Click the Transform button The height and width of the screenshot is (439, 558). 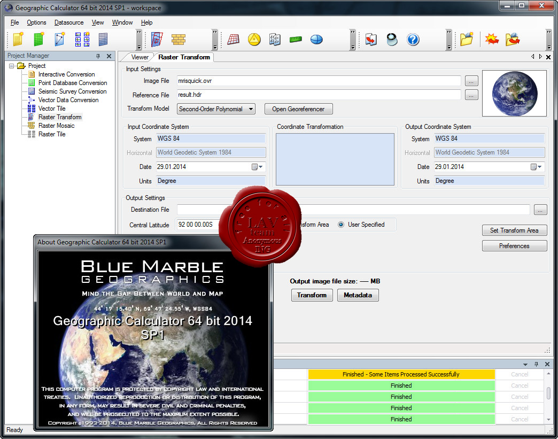coord(312,295)
